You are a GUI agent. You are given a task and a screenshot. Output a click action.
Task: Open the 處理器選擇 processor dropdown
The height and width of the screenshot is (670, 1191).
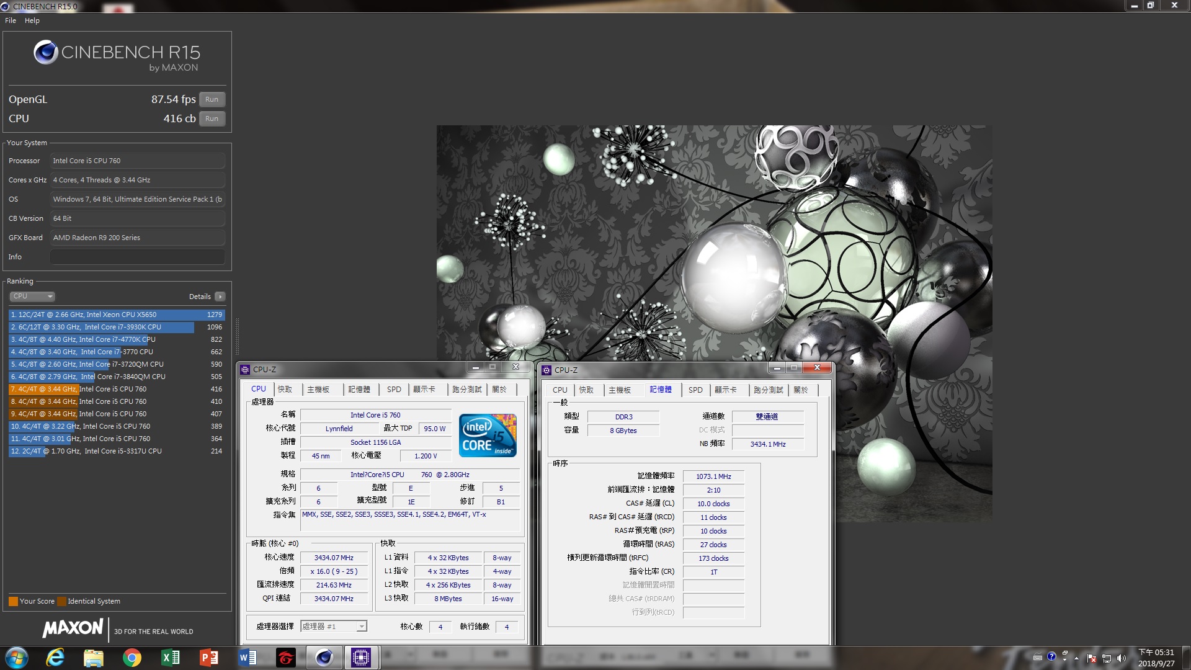click(334, 627)
